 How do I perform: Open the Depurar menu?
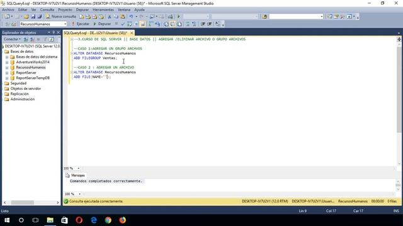[x=82, y=10]
